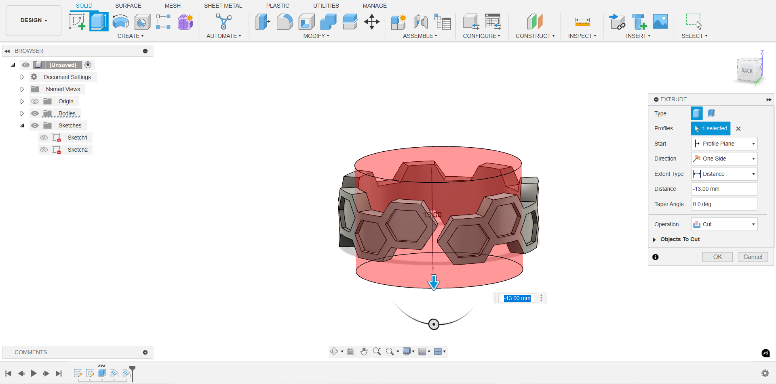776x384 pixels.
Task: Select the Rectangular Pattern tool
Action: (163, 21)
